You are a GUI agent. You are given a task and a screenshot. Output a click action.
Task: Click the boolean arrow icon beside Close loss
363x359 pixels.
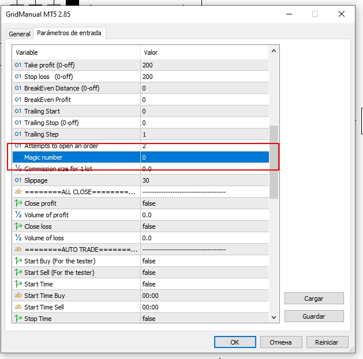click(18, 226)
